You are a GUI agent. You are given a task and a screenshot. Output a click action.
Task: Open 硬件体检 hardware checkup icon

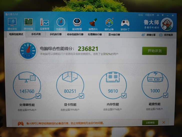pyautogui.click(x=12, y=24)
